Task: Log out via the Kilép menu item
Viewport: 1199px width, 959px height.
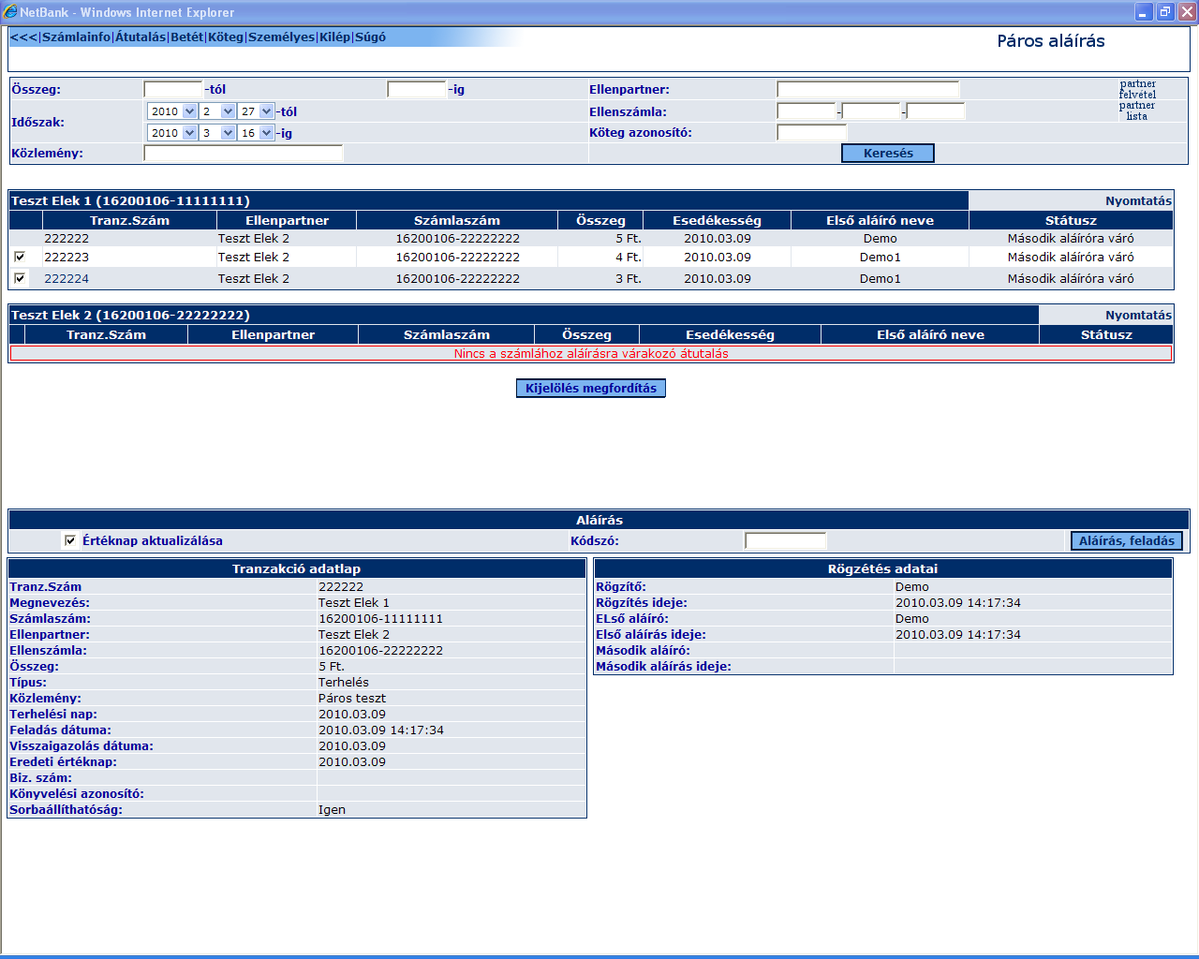Action: click(x=334, y=37)
